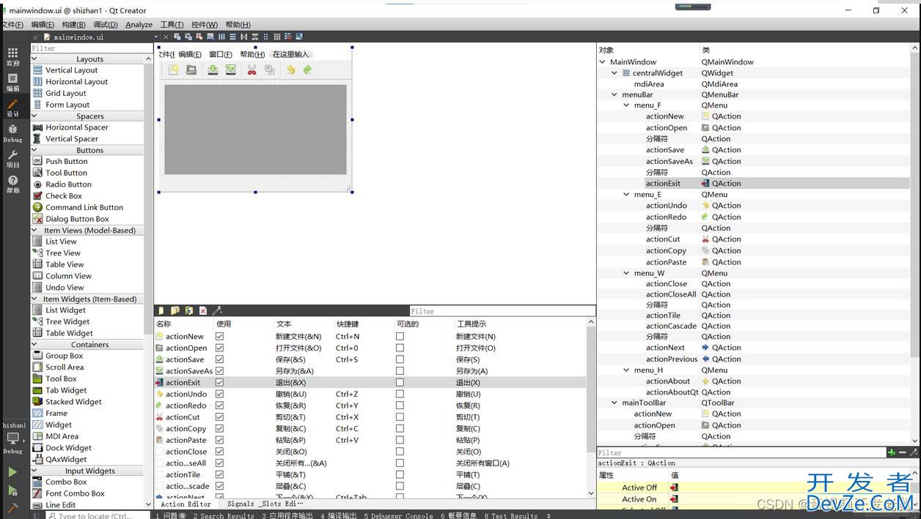Viewport: 921px width, 519px height.
Task: Collapse the menu_F node in object tree
Action: tap(626, 105)
